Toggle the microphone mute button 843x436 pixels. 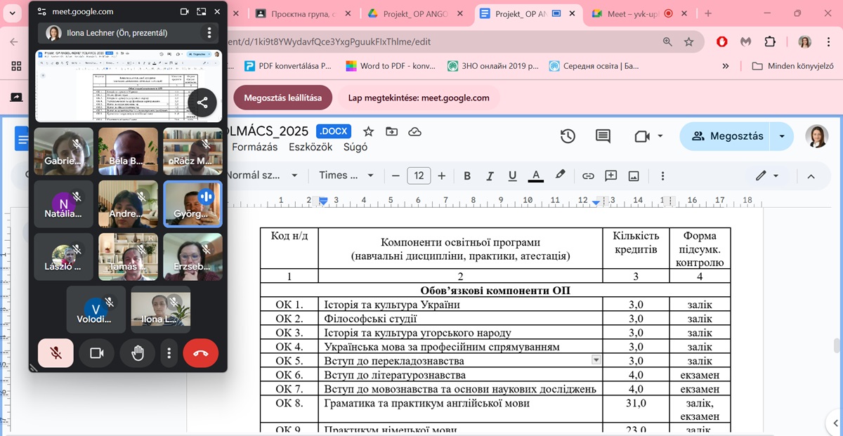tap(55, 353)
